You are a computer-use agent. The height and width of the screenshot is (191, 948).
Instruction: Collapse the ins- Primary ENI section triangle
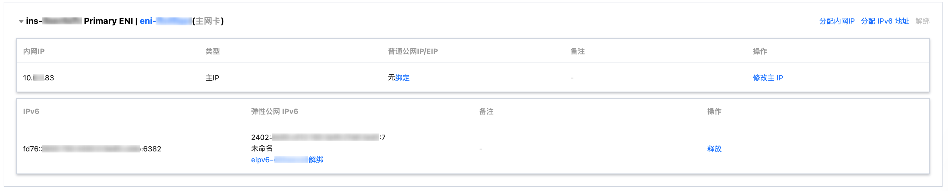coord(21,22)
